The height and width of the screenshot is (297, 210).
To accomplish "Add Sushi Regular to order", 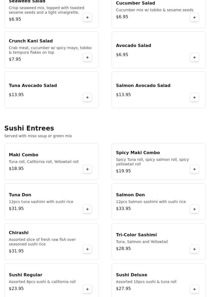I will (87, 289).
